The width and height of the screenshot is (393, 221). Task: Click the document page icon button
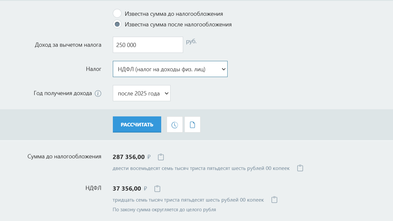click(x=192, y=125)
